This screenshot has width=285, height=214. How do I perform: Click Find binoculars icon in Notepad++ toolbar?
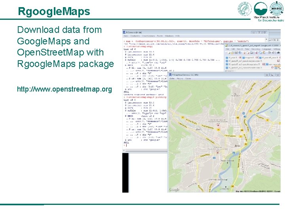point(278,53)
